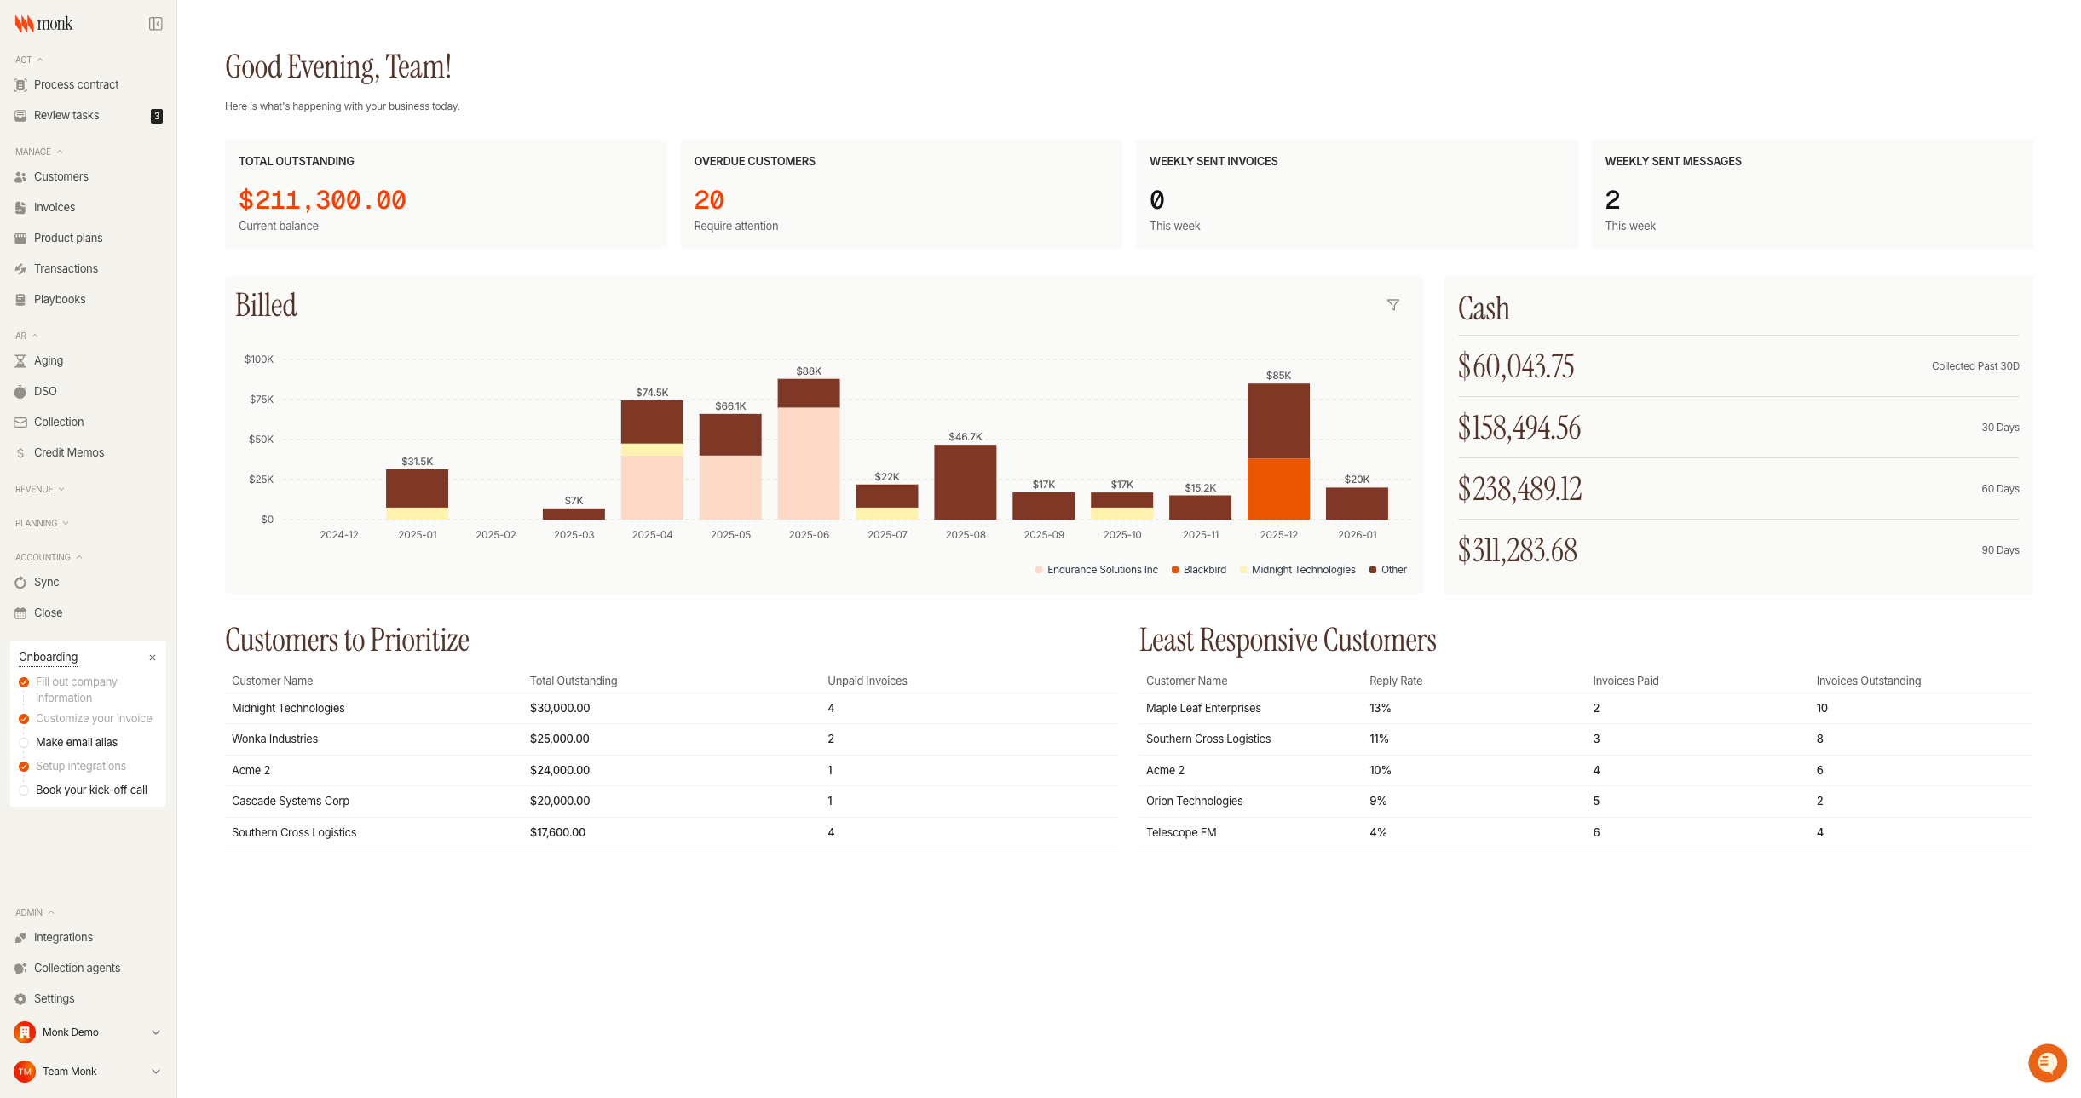Mark Book your kick-off call as done
Screen dimensions: 2081x1098
[x=23, y=790]
